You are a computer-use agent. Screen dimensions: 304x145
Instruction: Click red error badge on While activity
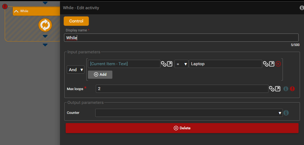point(5,6)
